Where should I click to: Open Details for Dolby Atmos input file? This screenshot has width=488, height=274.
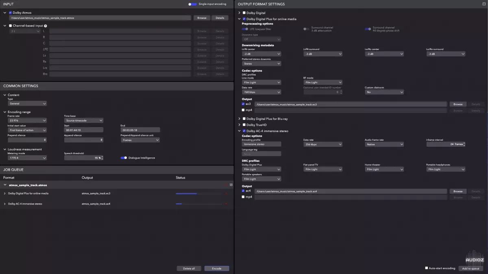220,18
